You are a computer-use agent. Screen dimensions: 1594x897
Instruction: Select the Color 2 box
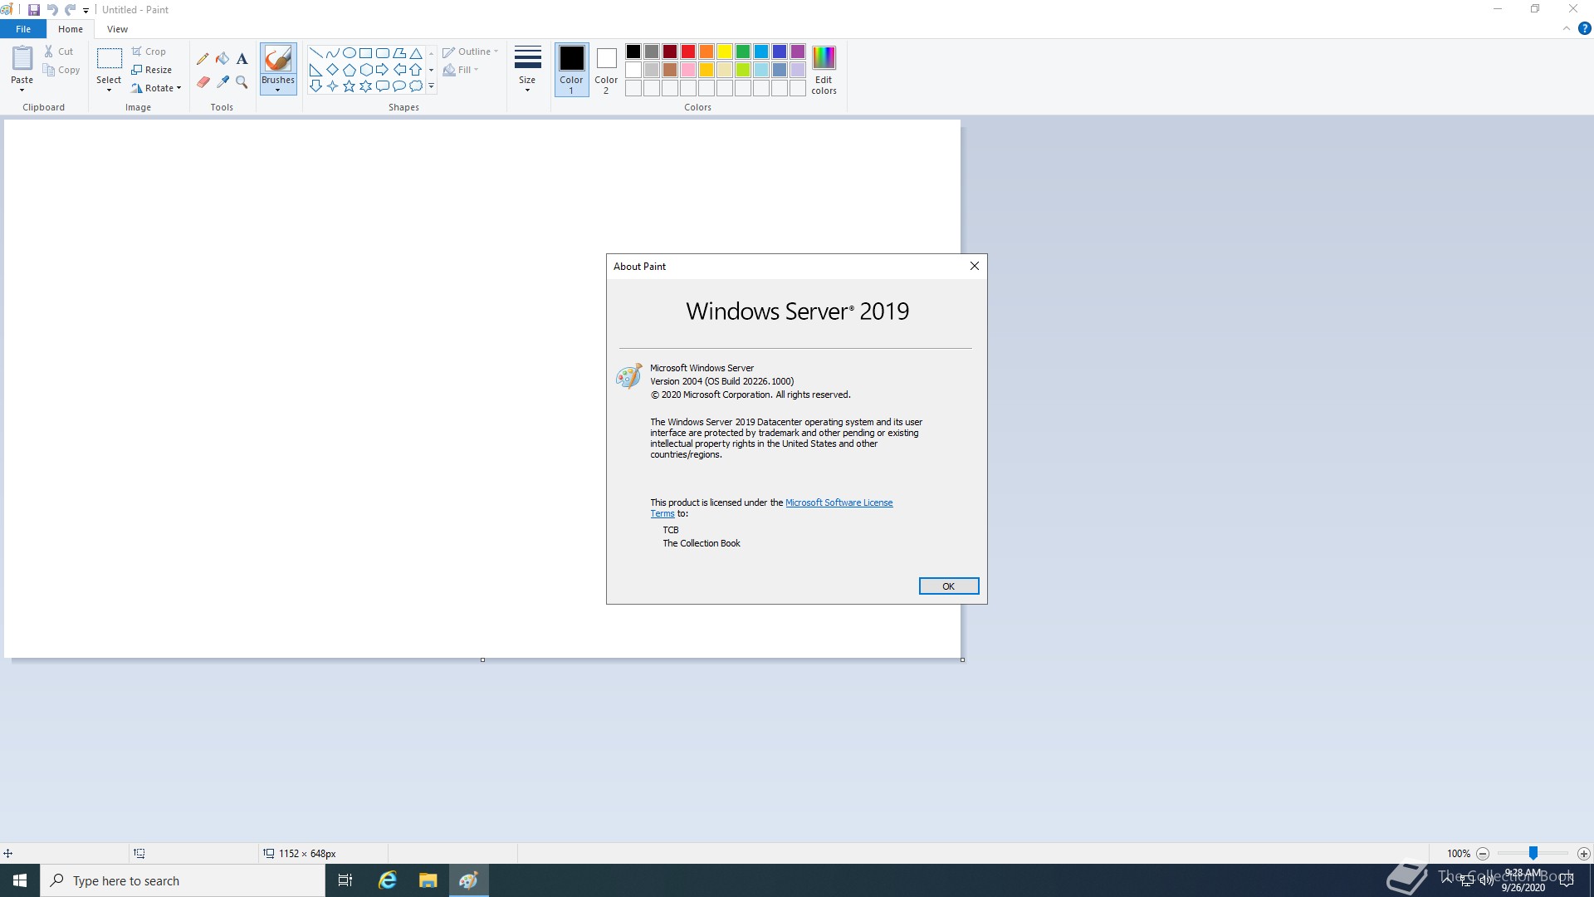(606, 69)
